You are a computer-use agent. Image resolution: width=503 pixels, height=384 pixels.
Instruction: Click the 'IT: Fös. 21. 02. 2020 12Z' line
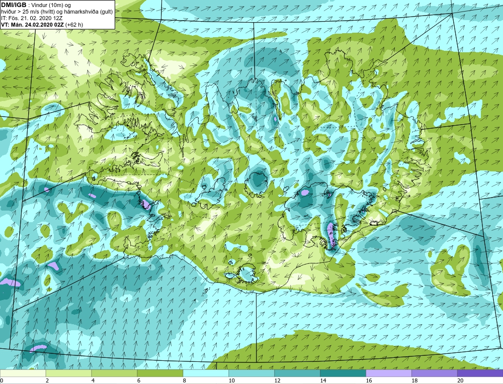pyautogui.click(x=32, y=18)
